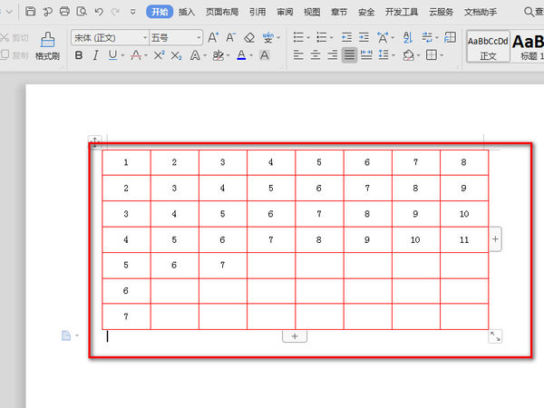Toggle Bold formatting
Image resolution: width=544 pixels, height=408 pixels.
click(79, 55)
